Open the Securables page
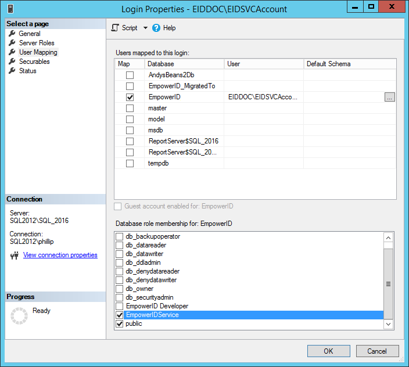Viewport: 409px width, 367px height. [34, 62]
